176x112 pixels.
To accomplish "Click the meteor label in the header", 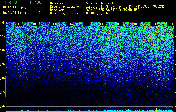I will [x=40, y=9].
